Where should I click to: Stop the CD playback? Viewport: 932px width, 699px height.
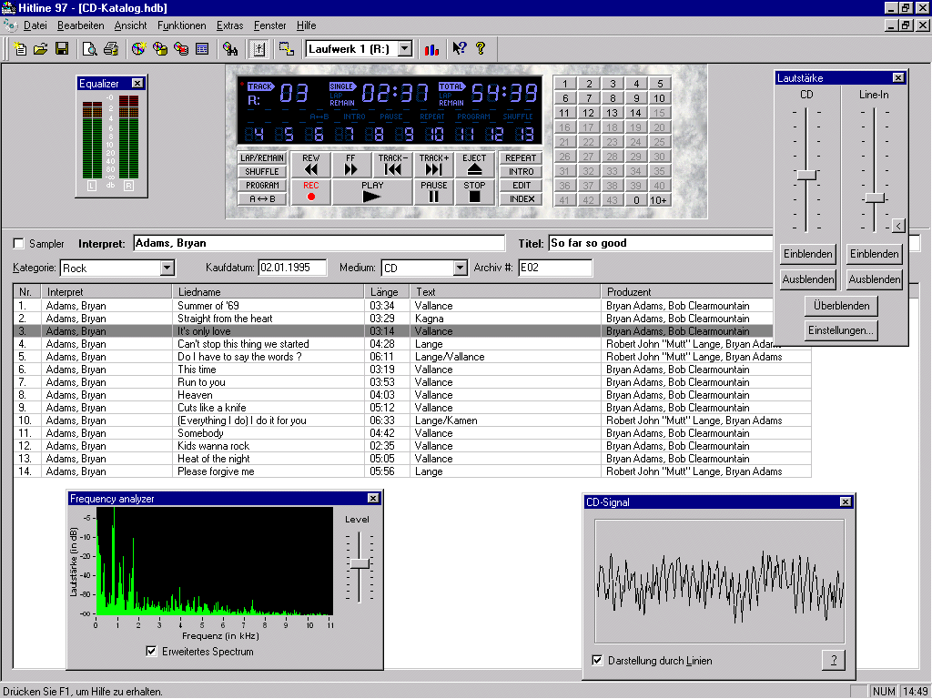474,192
